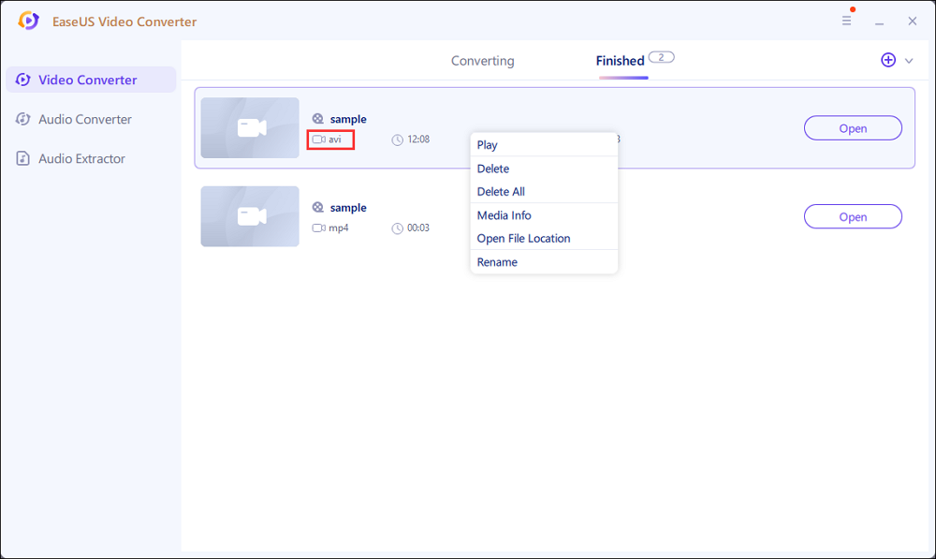This screenshot has height=559, width=936.
Task: Choose Rename from the context menu
Action: 497,262
